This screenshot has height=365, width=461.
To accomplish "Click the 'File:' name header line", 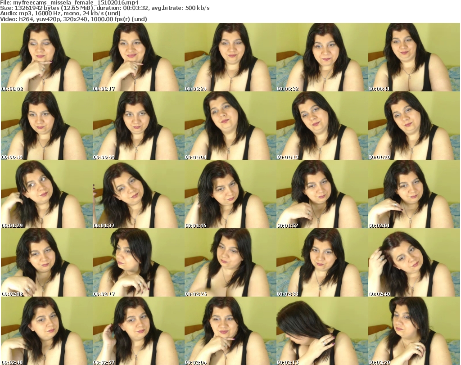I will tap(69, 3).
